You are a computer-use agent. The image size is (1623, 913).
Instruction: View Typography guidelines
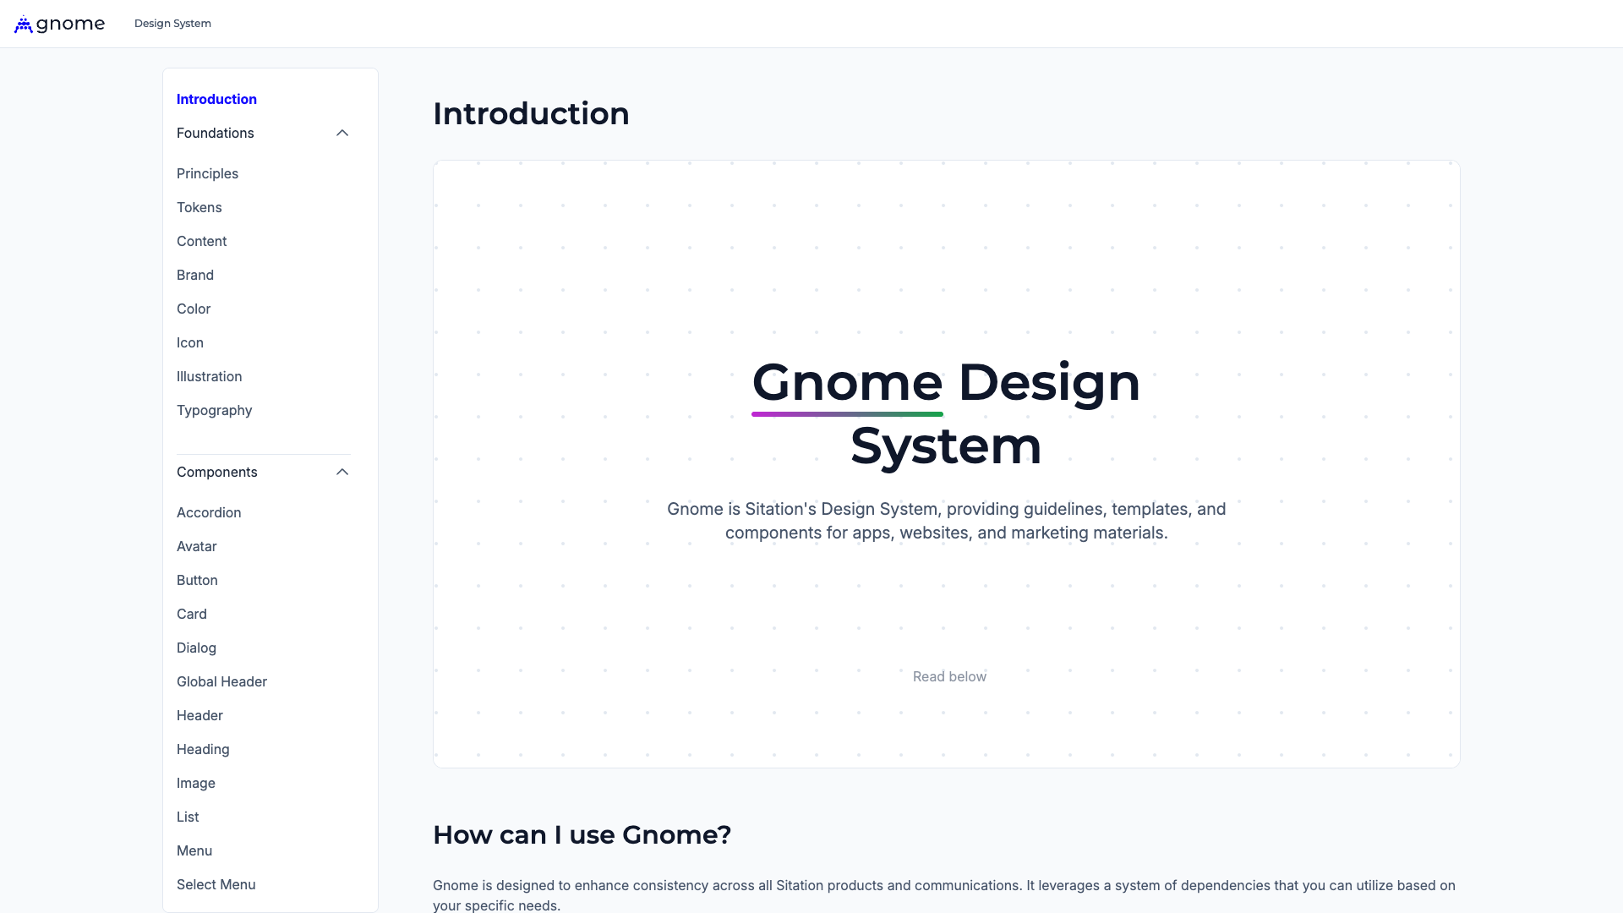[x=214, y=410]
